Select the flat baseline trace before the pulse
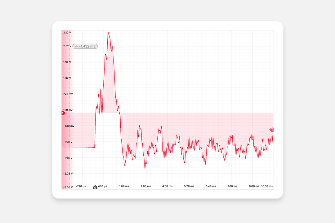Screen dimensions: 335x223 coord(82,147)
